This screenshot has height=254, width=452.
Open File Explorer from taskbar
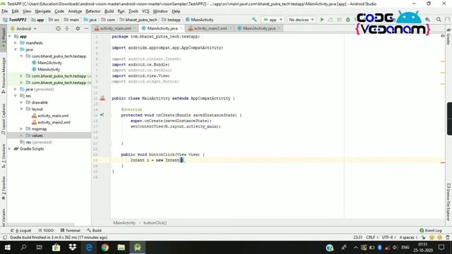121,248
